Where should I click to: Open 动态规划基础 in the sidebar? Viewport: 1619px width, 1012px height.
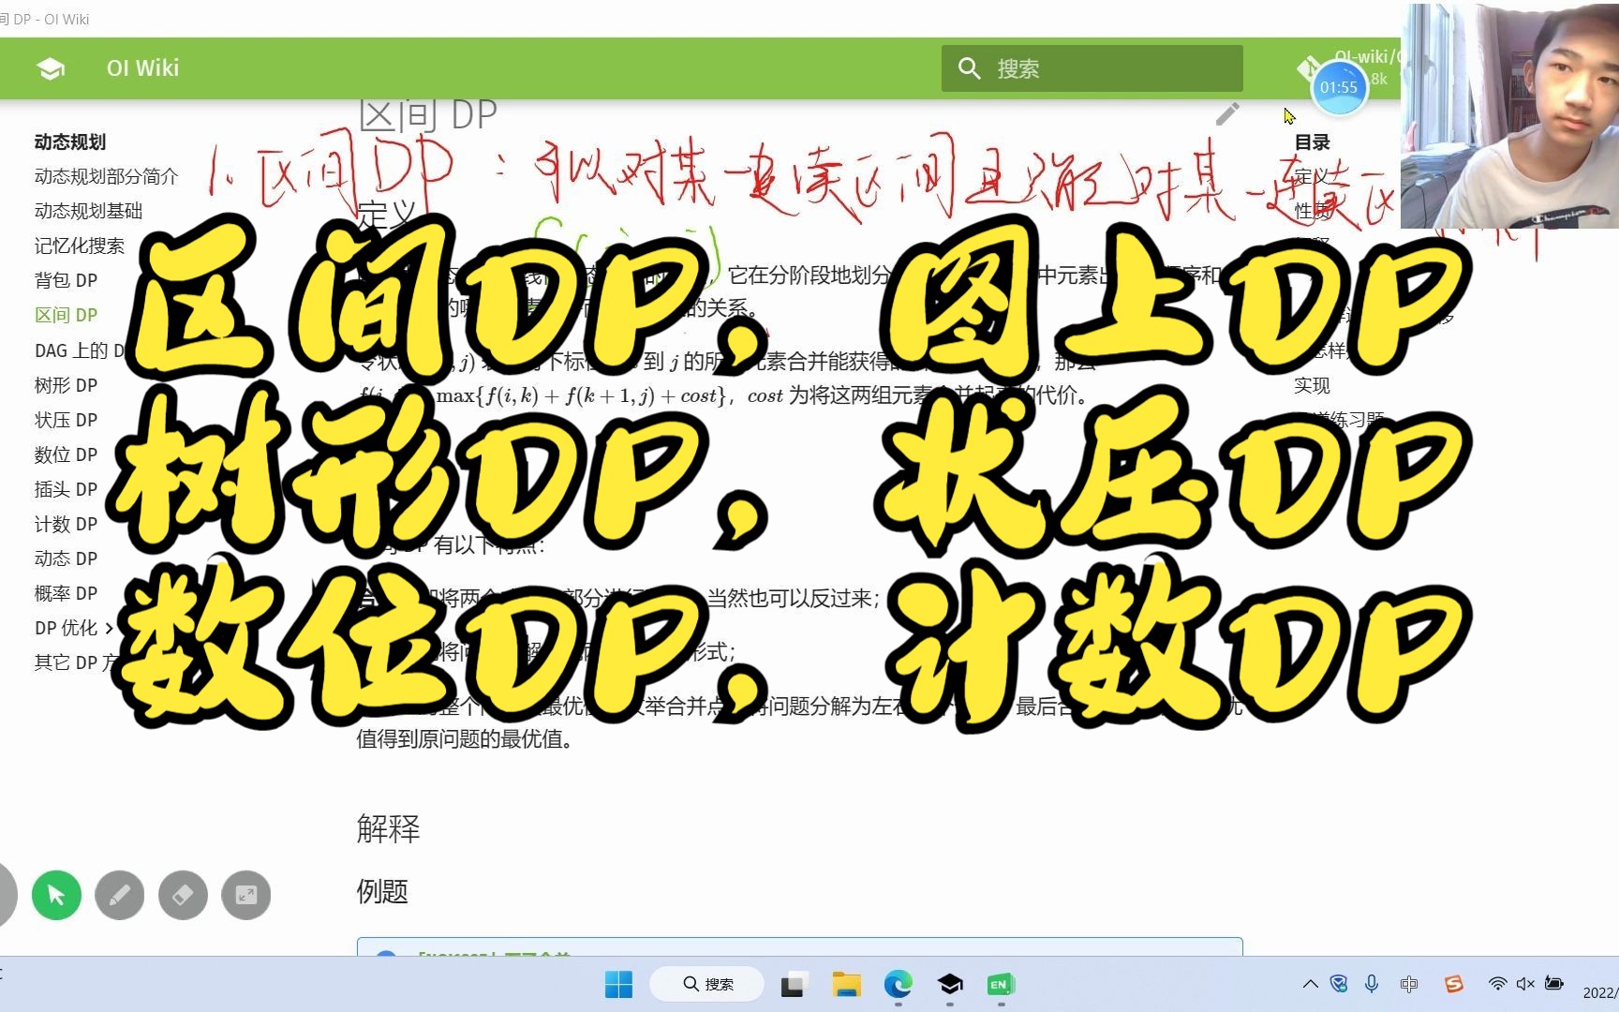click(88, 211)
